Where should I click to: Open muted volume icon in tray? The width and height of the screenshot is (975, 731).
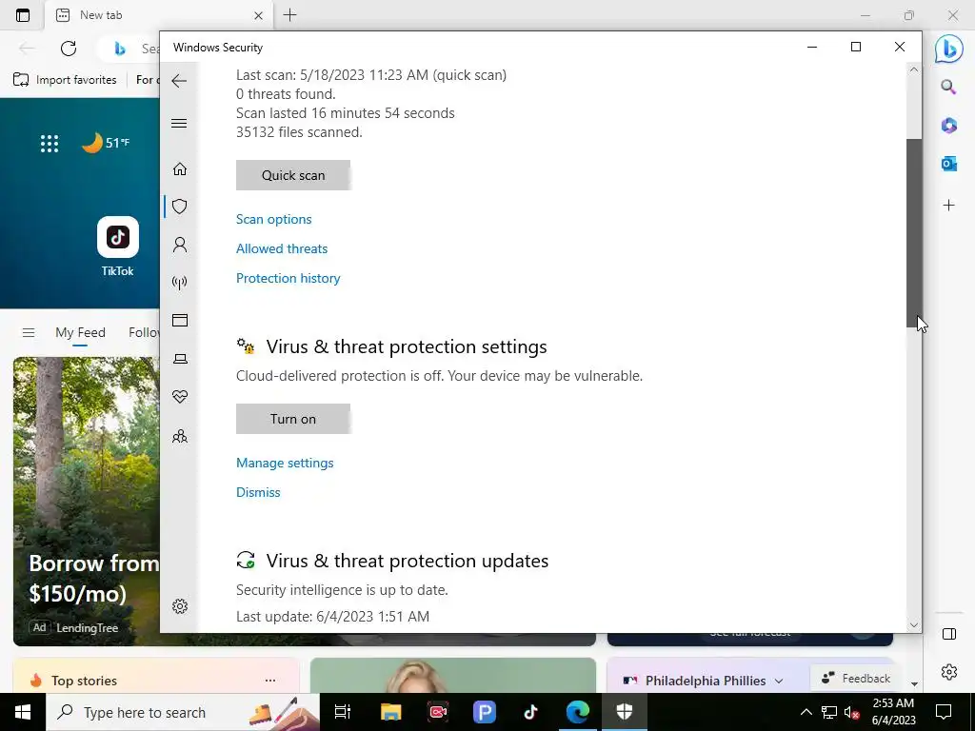(x=852, y=712)
